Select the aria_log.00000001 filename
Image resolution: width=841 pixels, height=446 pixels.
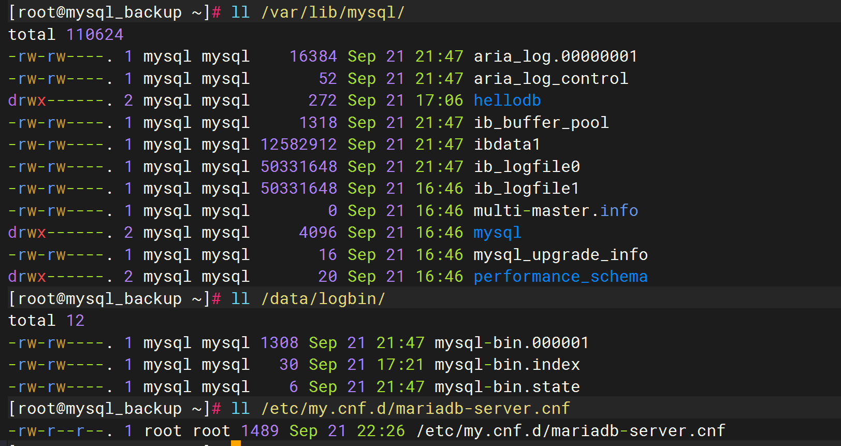pos(555,56)
